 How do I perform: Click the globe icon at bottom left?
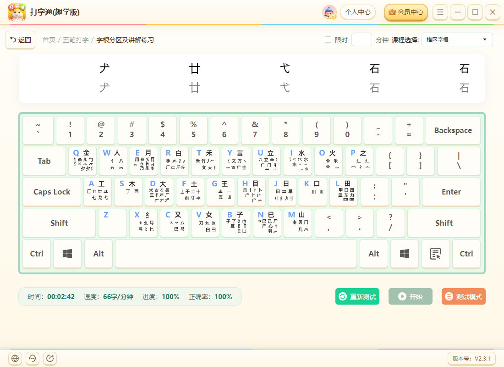coord(15,358)
